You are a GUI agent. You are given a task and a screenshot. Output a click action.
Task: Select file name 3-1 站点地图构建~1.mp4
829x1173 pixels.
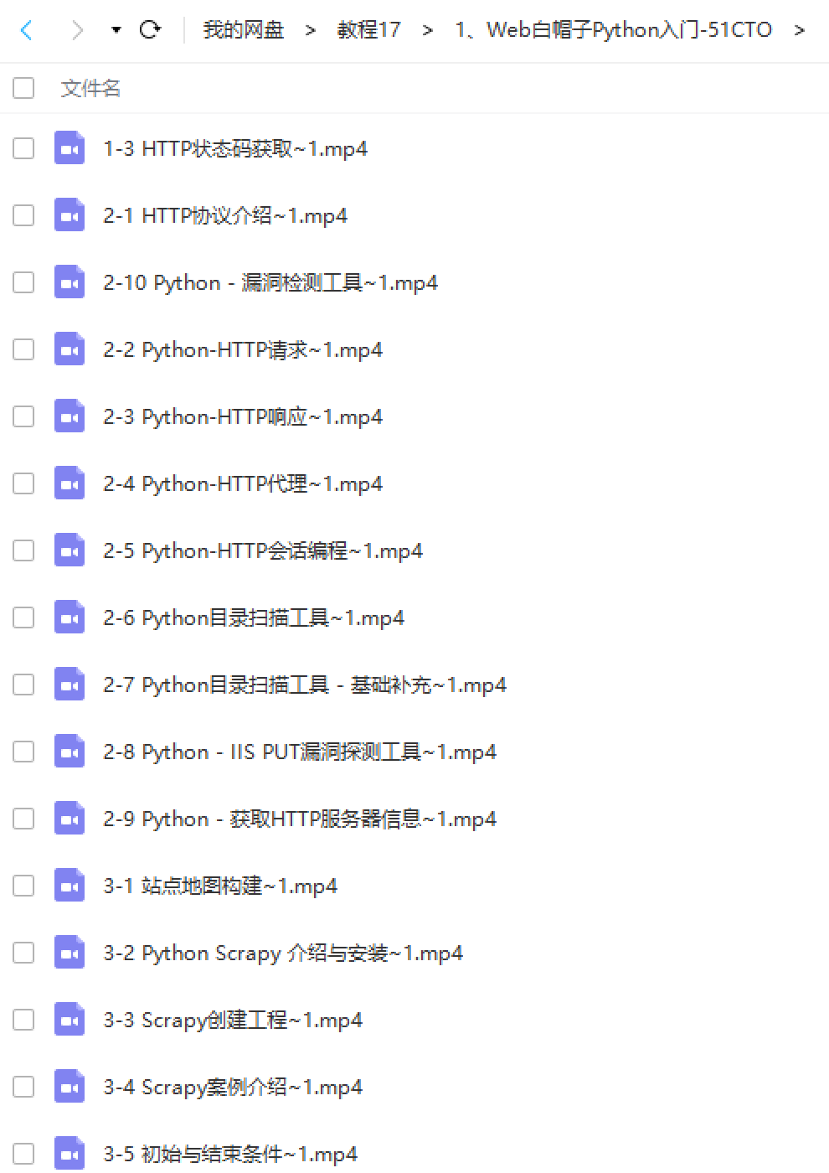point(220,886)
